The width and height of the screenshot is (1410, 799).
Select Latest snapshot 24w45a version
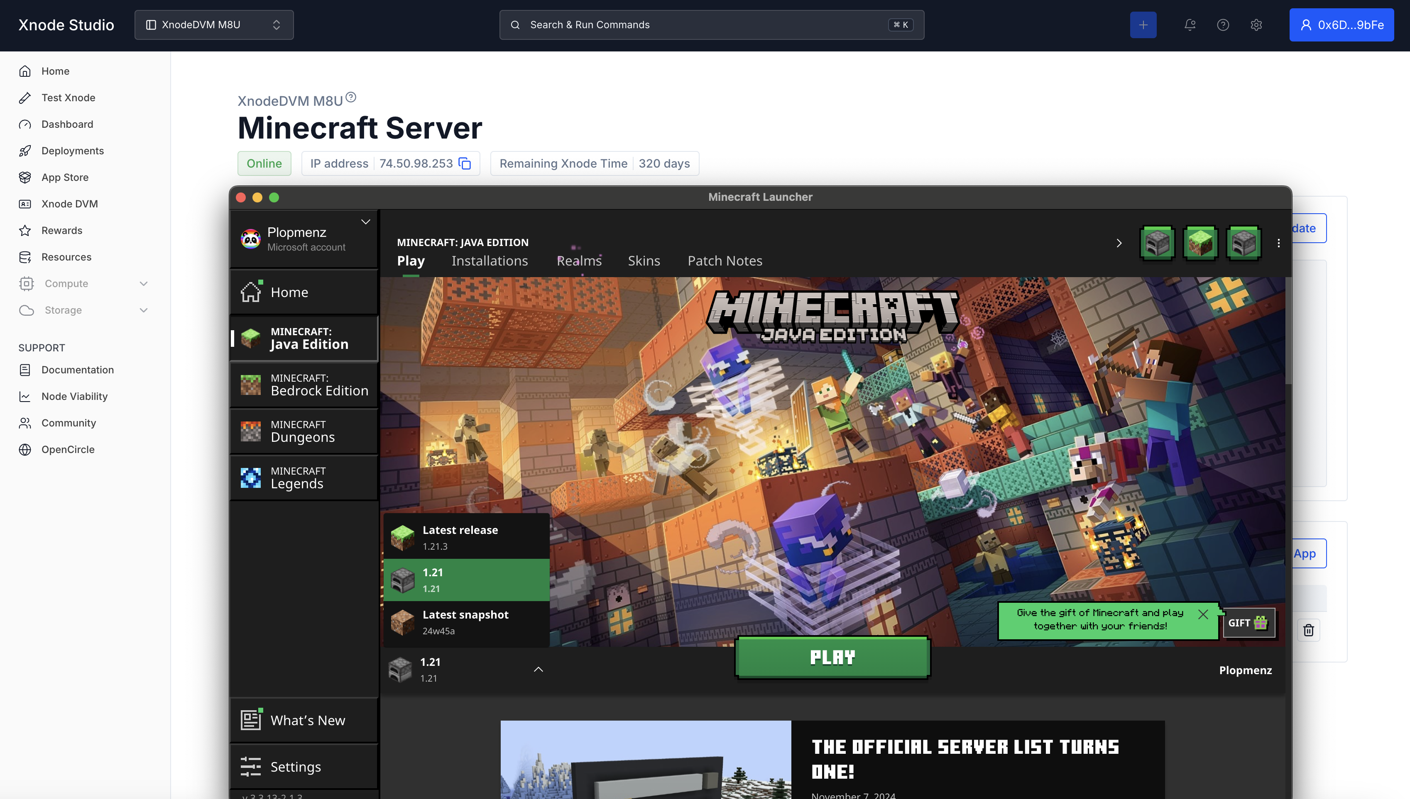coord(465,622)
